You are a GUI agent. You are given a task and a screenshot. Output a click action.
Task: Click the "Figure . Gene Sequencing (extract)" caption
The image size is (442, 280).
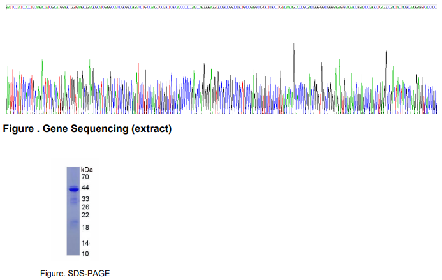(x=87, y=129)
